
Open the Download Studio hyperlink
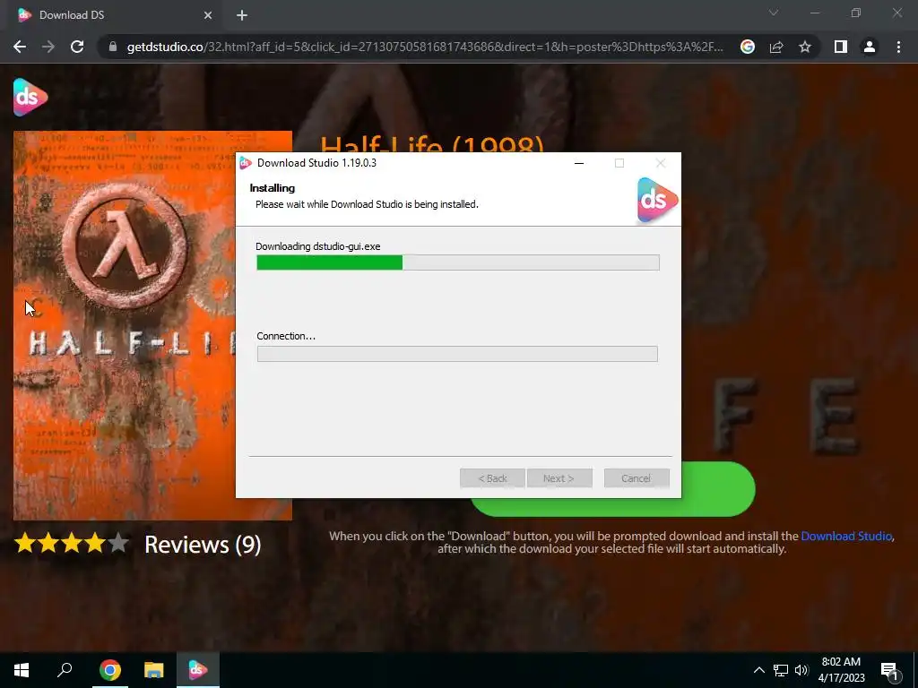[x=846, y=536]
